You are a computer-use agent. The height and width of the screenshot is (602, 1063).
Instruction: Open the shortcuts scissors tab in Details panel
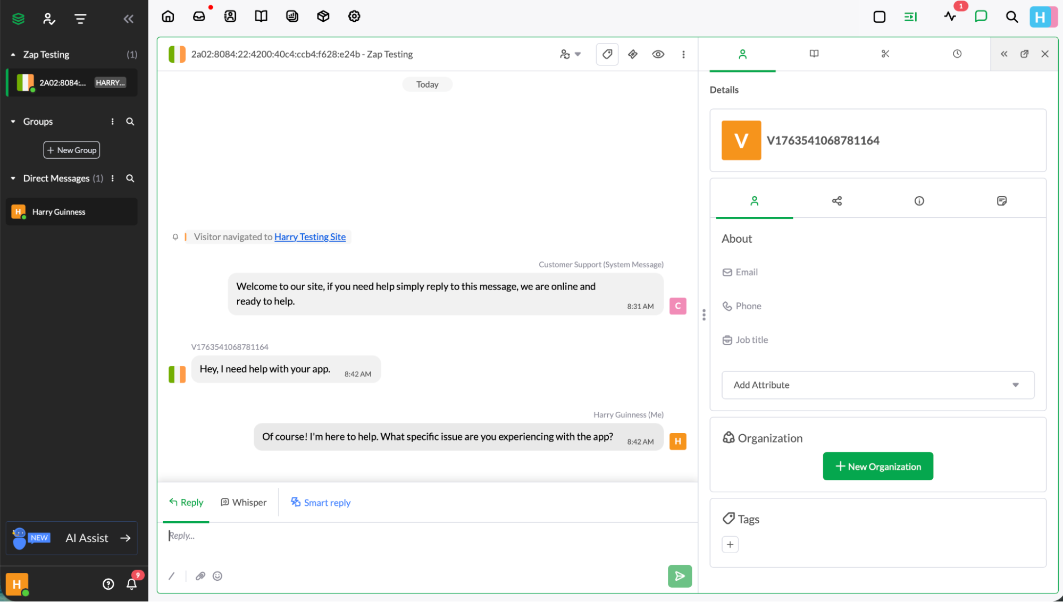[885, 54]
